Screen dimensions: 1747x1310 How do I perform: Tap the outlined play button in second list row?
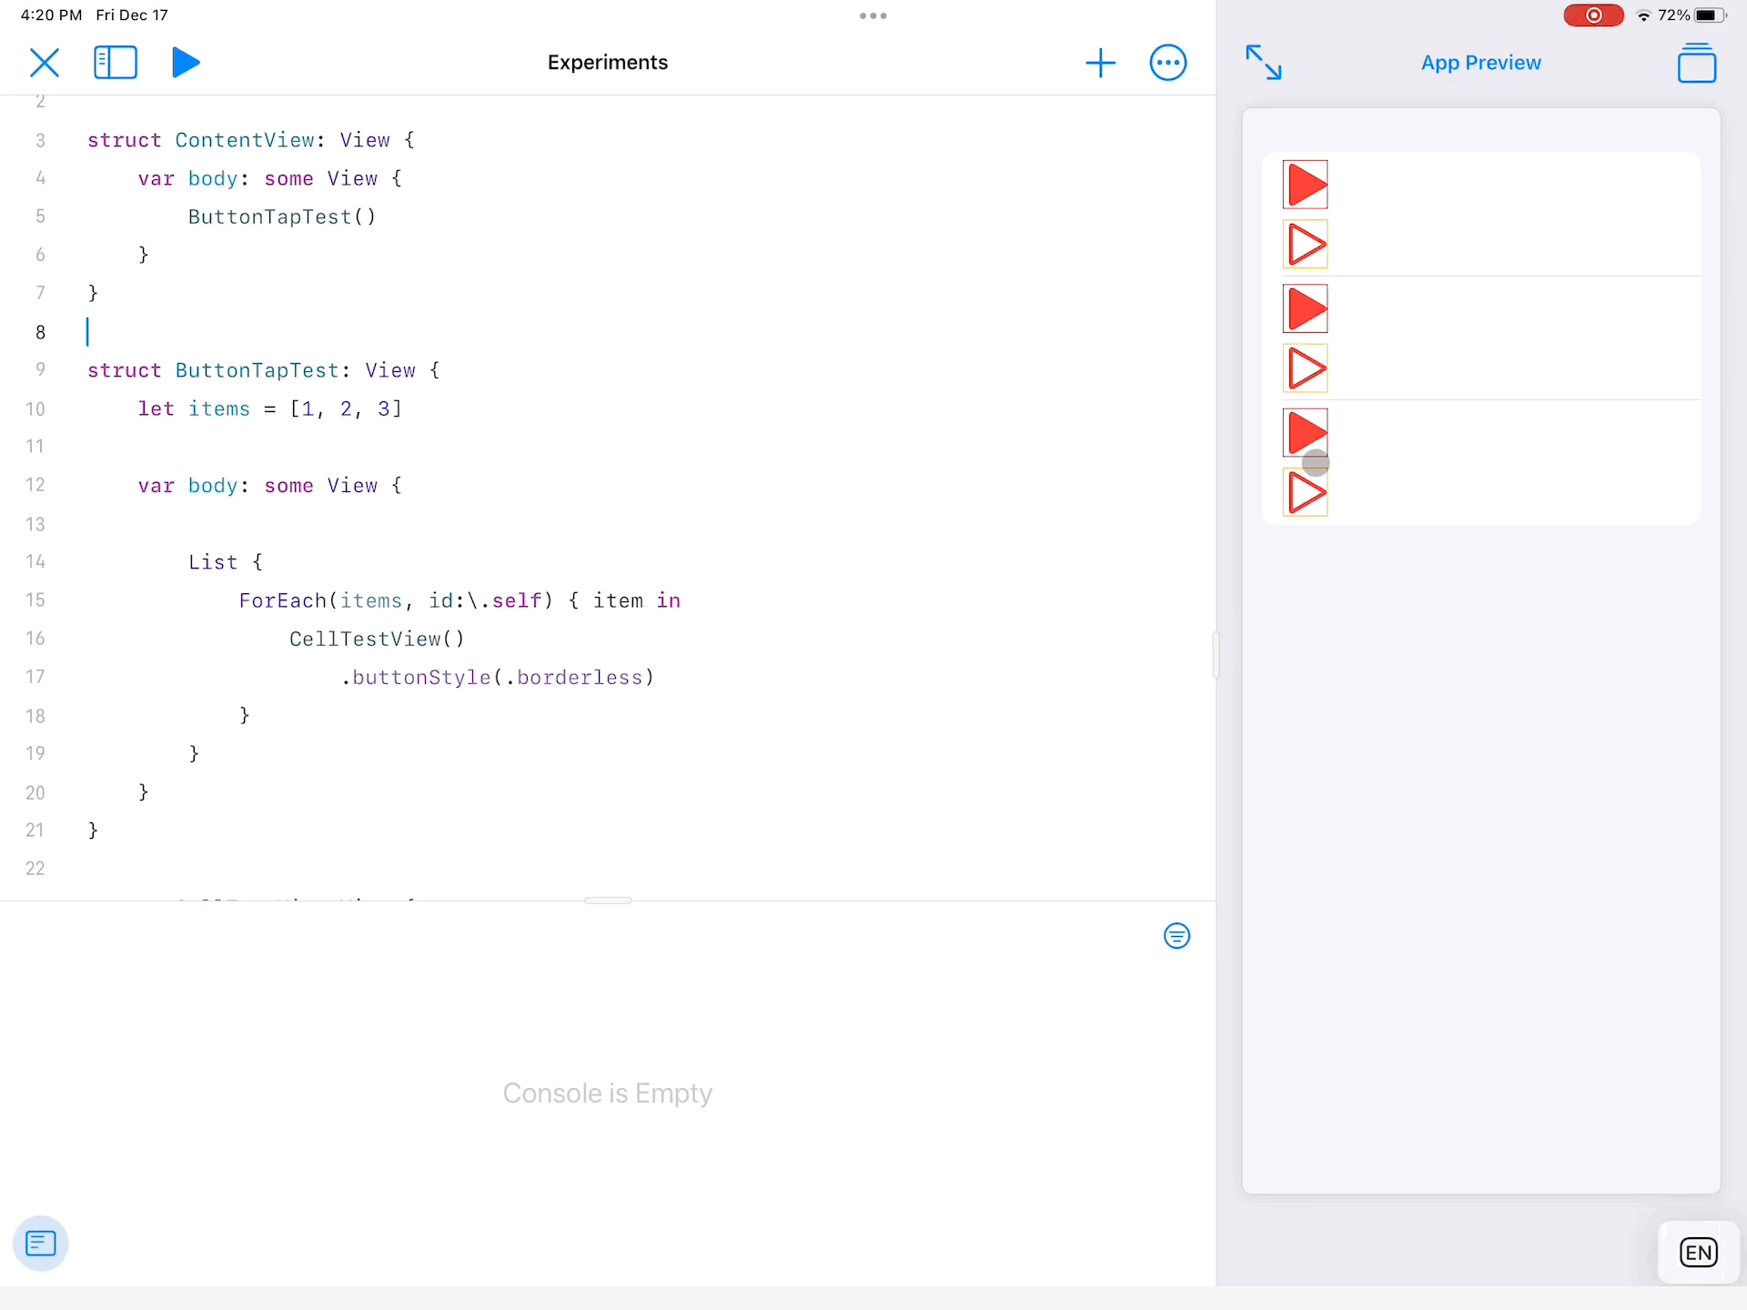click(x=1306, y=368)
